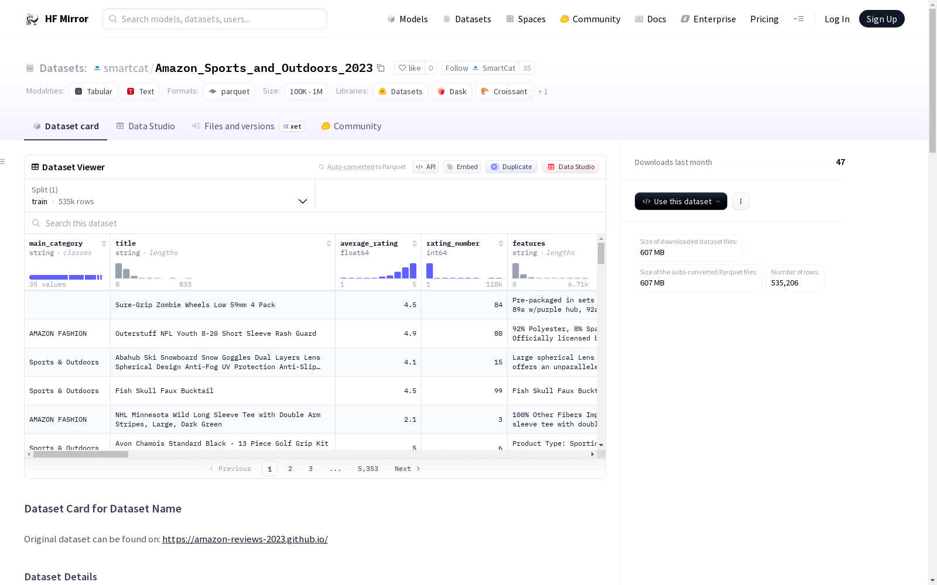The width and height of the screenshot is (937, 585).
Task: Click the smartcat owner link
Action: point(126,68)
